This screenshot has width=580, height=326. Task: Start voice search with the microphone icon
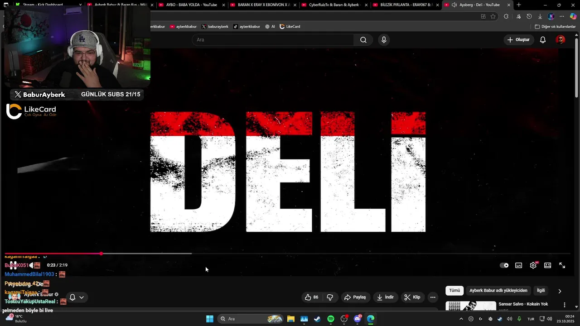click(x=384, y=40)
